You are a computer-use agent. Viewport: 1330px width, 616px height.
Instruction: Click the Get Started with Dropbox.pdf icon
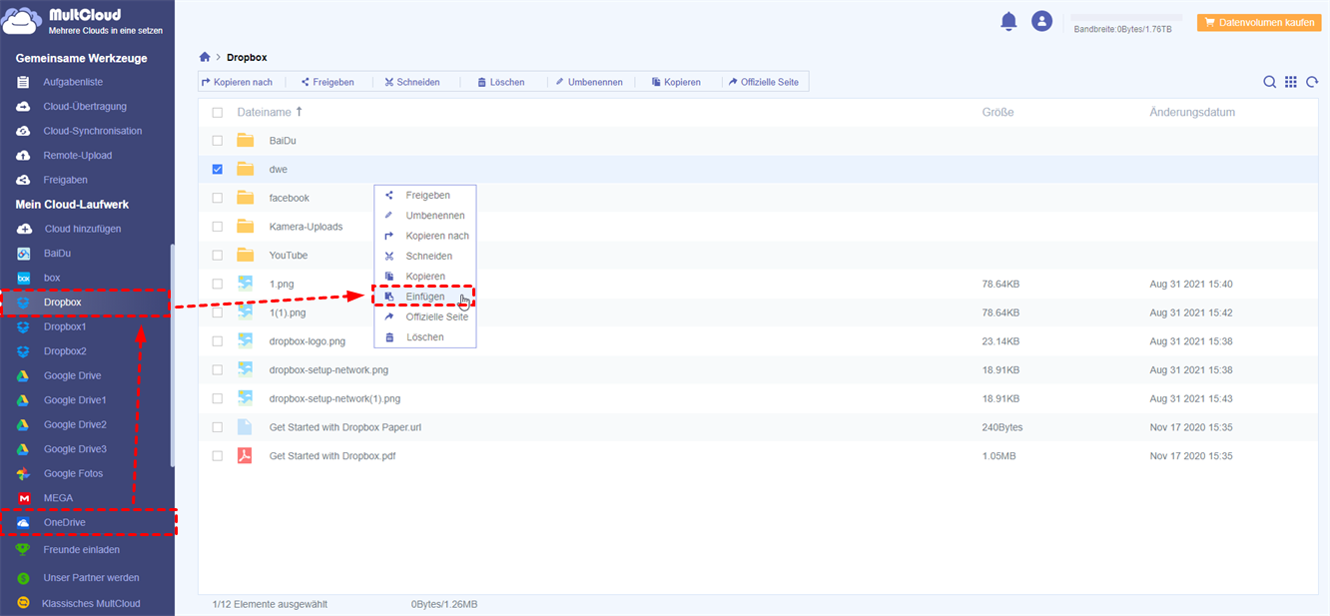(x=246, y=455)
